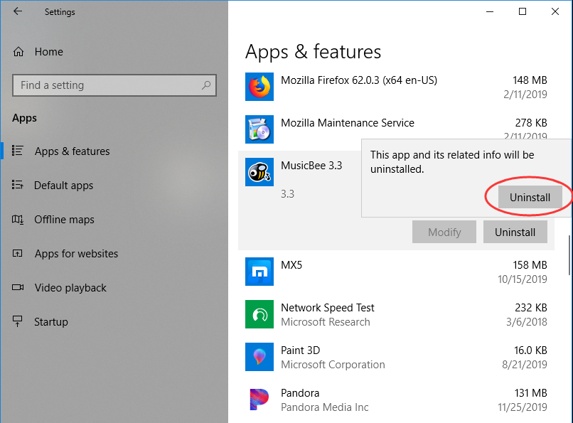
Task: Click the Apps & features list icon
Action: tap(18, 151)
